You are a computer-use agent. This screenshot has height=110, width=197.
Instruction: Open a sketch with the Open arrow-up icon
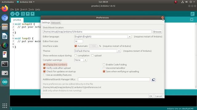28,14
